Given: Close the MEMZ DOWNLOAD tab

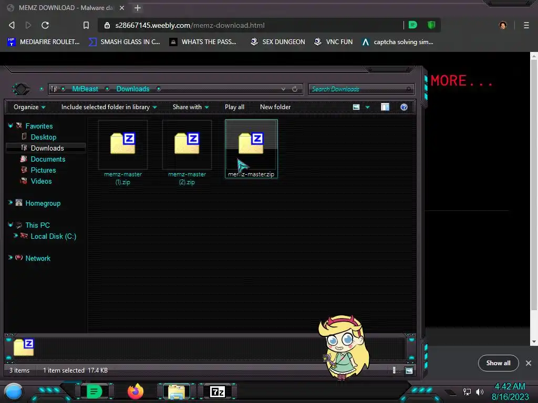Looking at the screenshot, I should point(122,7).
